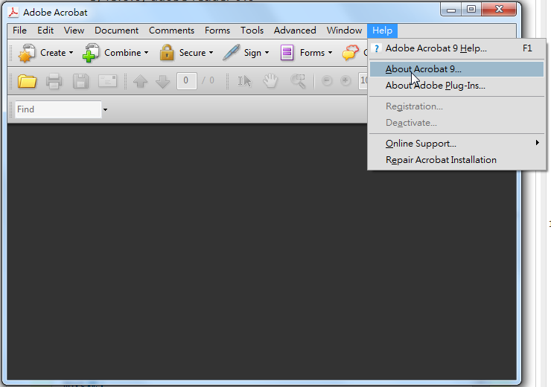Click the Create toolbar label

pyautogui.click(x=53, y=53)
